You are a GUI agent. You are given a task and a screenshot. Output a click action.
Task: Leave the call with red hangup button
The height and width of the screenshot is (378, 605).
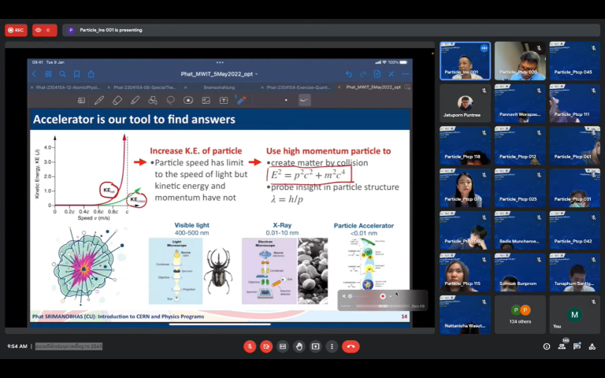(x=351, y=346)
